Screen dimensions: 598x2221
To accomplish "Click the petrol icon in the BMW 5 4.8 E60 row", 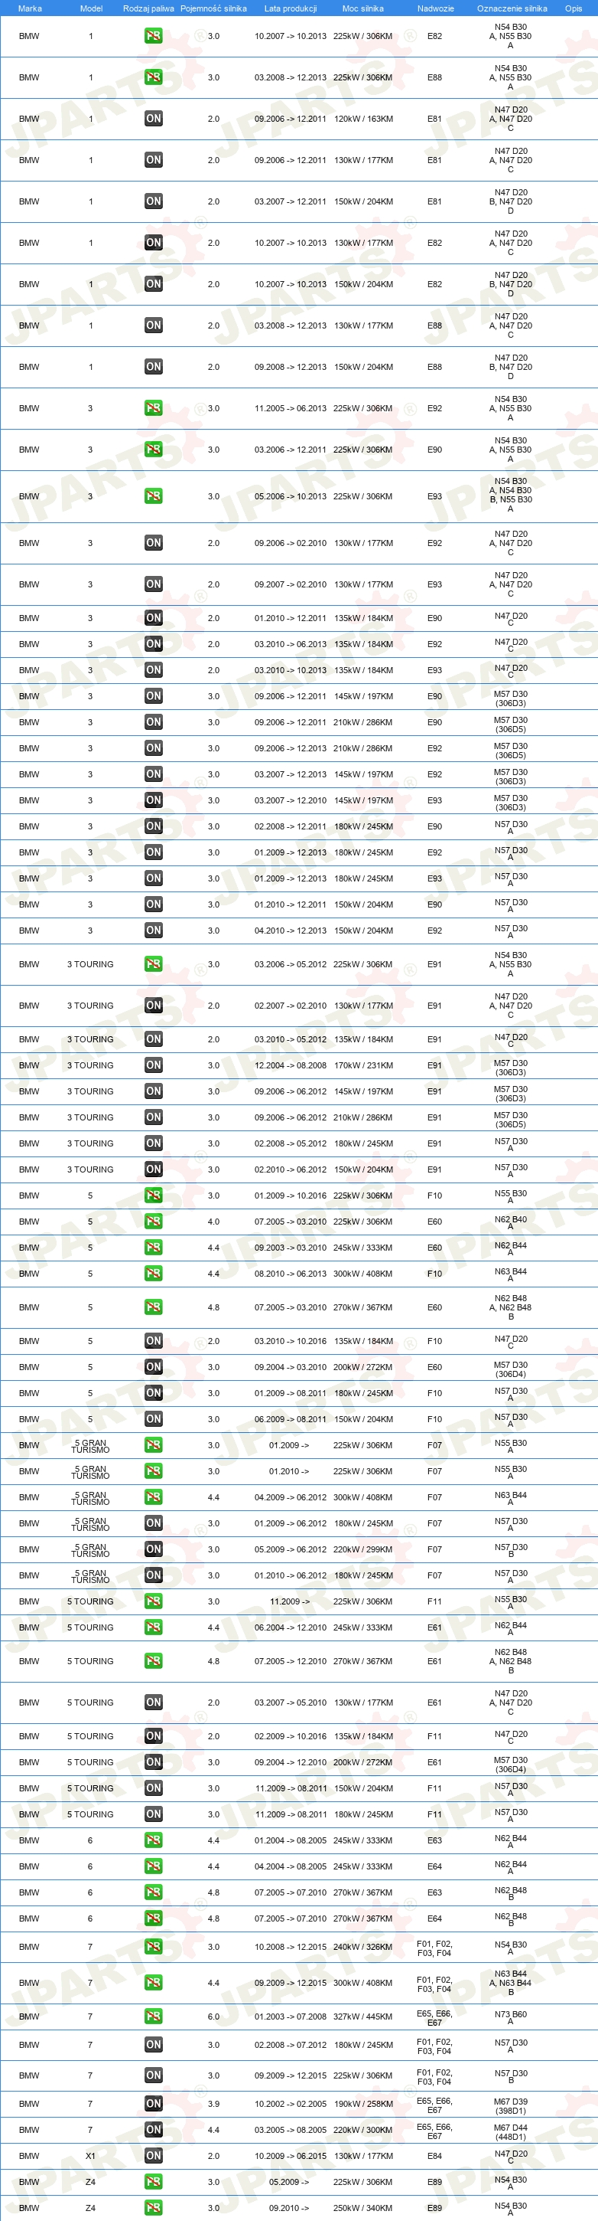I will [x=153, y=1307].
